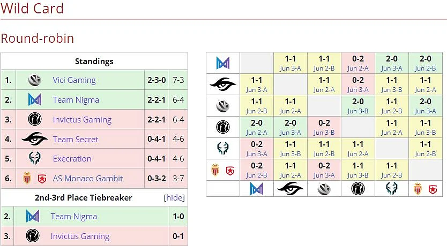
Task: Click the Team Secret link in standings
Action: pyautogui.click(x=76, y=140)
